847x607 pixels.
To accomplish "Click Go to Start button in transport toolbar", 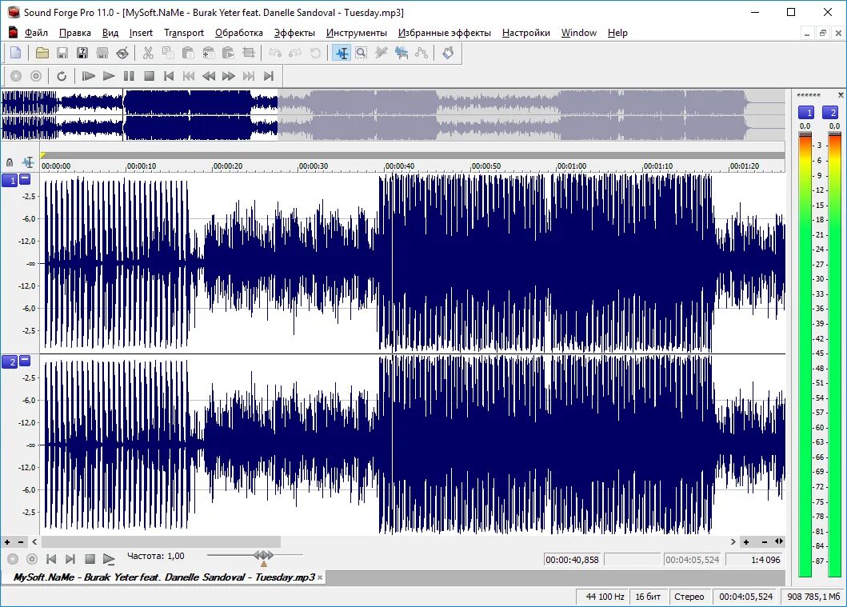I will (x=169, y=76).
